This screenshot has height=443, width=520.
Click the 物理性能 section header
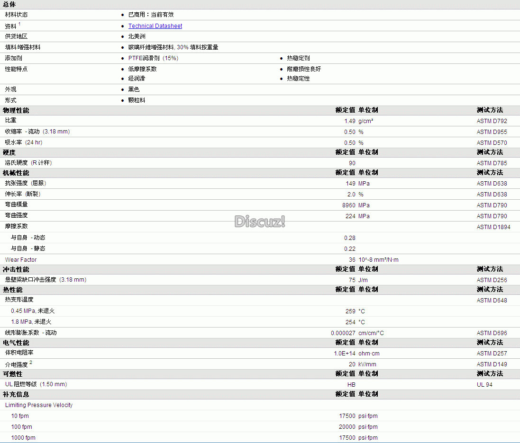click(x=16, y=110)
